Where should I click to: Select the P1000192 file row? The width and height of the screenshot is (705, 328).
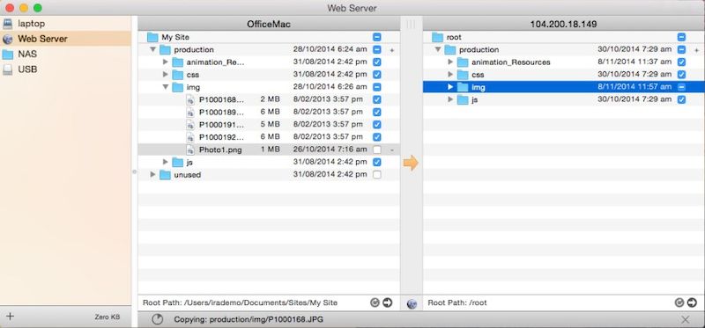pos(269,137)
